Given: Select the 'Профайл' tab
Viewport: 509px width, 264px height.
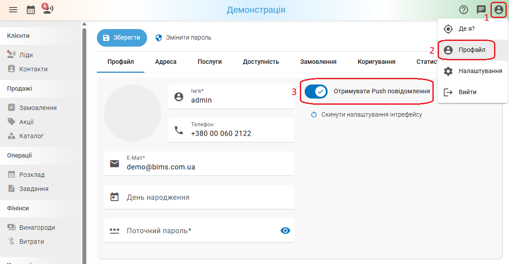Looking at the screenshot, I should point(121,62).
